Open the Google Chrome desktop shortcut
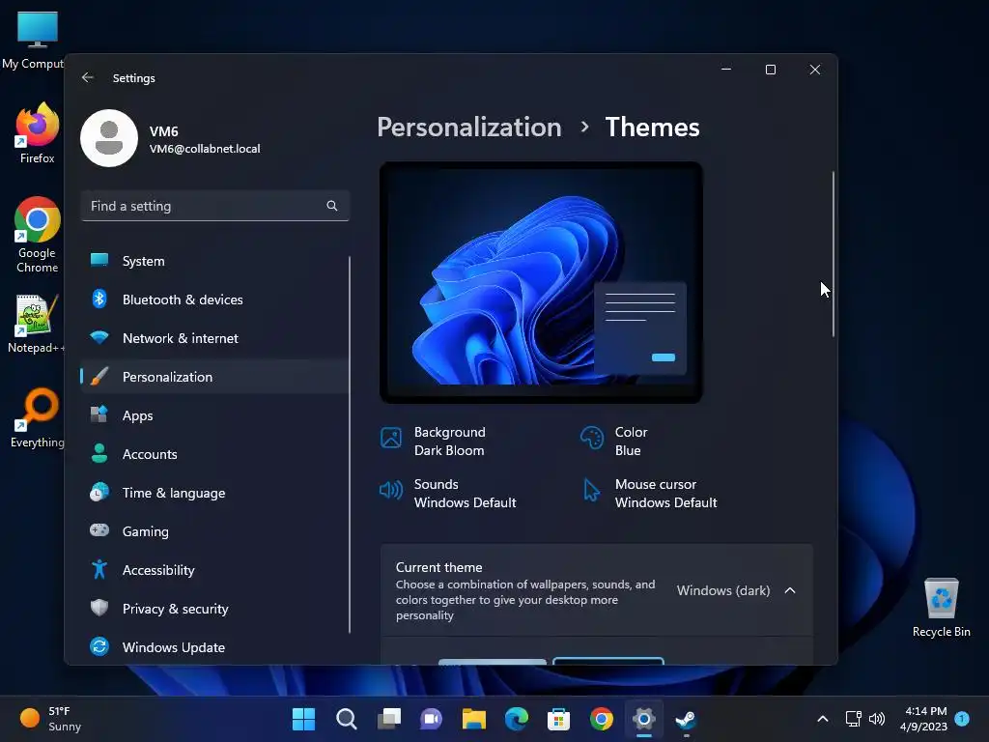 point(37,235)
